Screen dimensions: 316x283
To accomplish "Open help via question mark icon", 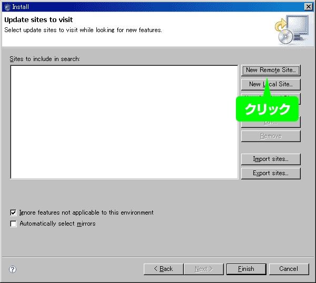I will [13, 269].
